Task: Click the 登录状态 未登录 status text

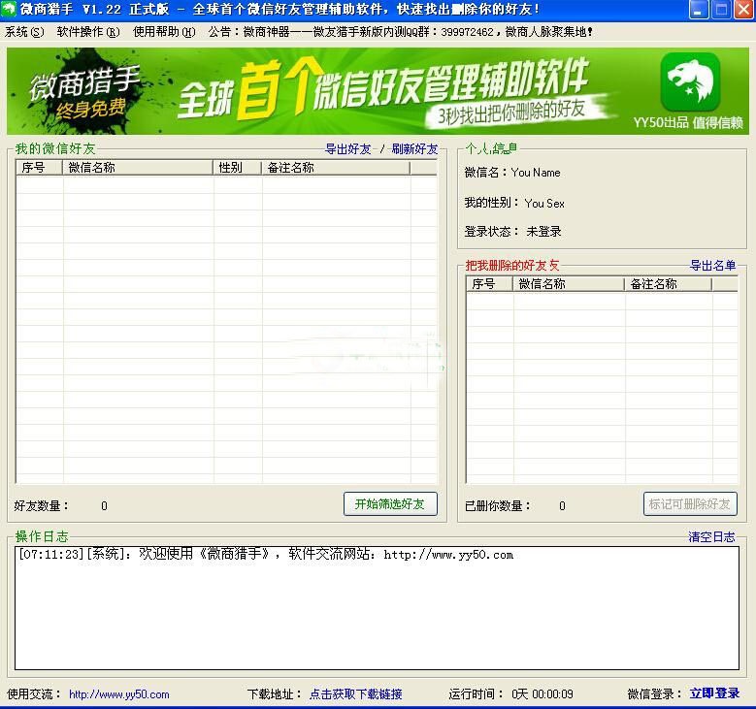Action: 512,232
